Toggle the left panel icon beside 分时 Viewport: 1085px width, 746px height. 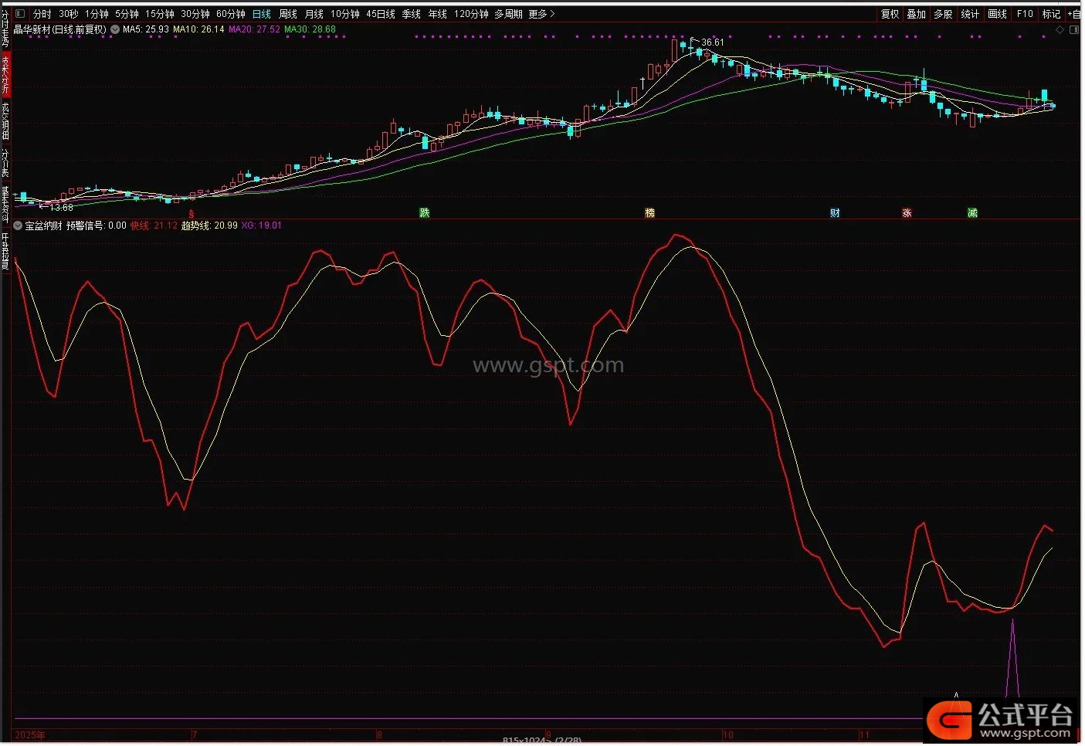[20, 14]
